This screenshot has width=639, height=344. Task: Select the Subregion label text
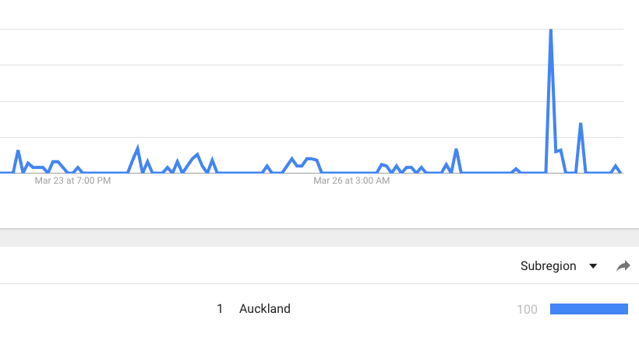(x=548, y=266)
